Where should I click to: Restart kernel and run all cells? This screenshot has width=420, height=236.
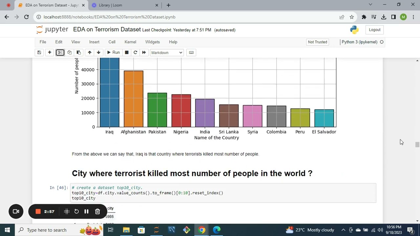pos(144,52)
